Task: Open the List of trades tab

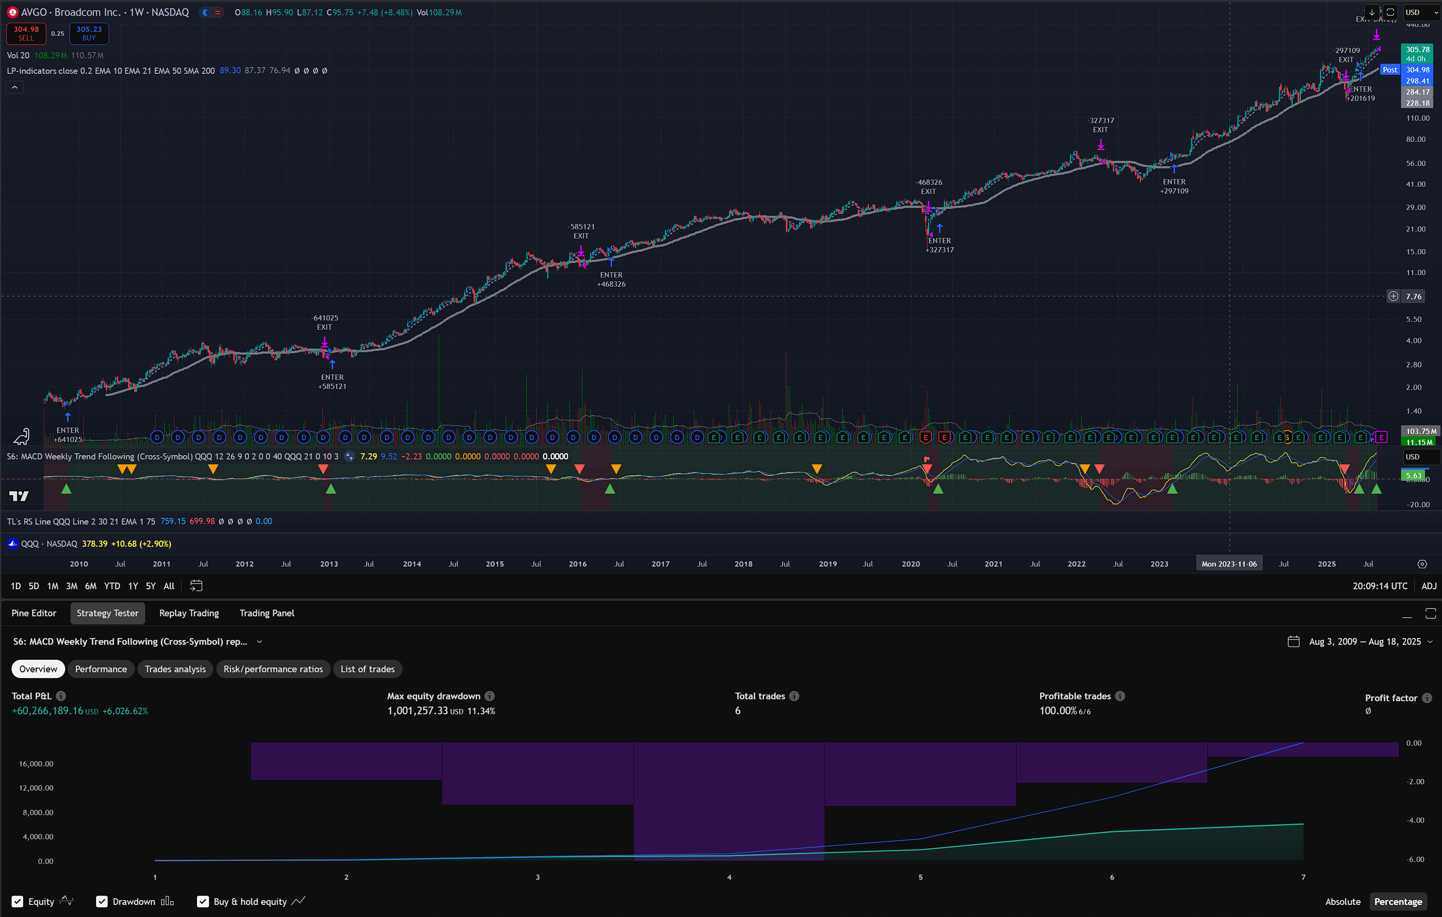Action: point(367,668)
